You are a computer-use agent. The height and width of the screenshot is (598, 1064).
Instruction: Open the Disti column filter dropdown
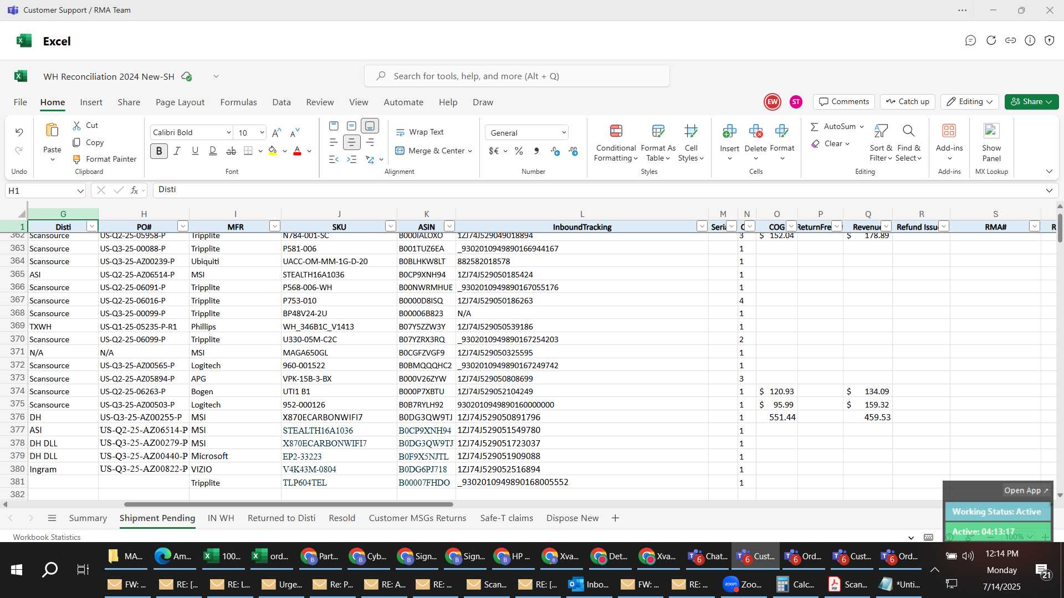91,226
